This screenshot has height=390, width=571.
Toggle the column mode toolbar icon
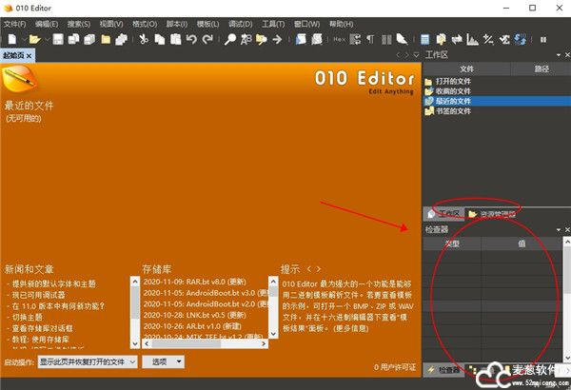point(386,39)
